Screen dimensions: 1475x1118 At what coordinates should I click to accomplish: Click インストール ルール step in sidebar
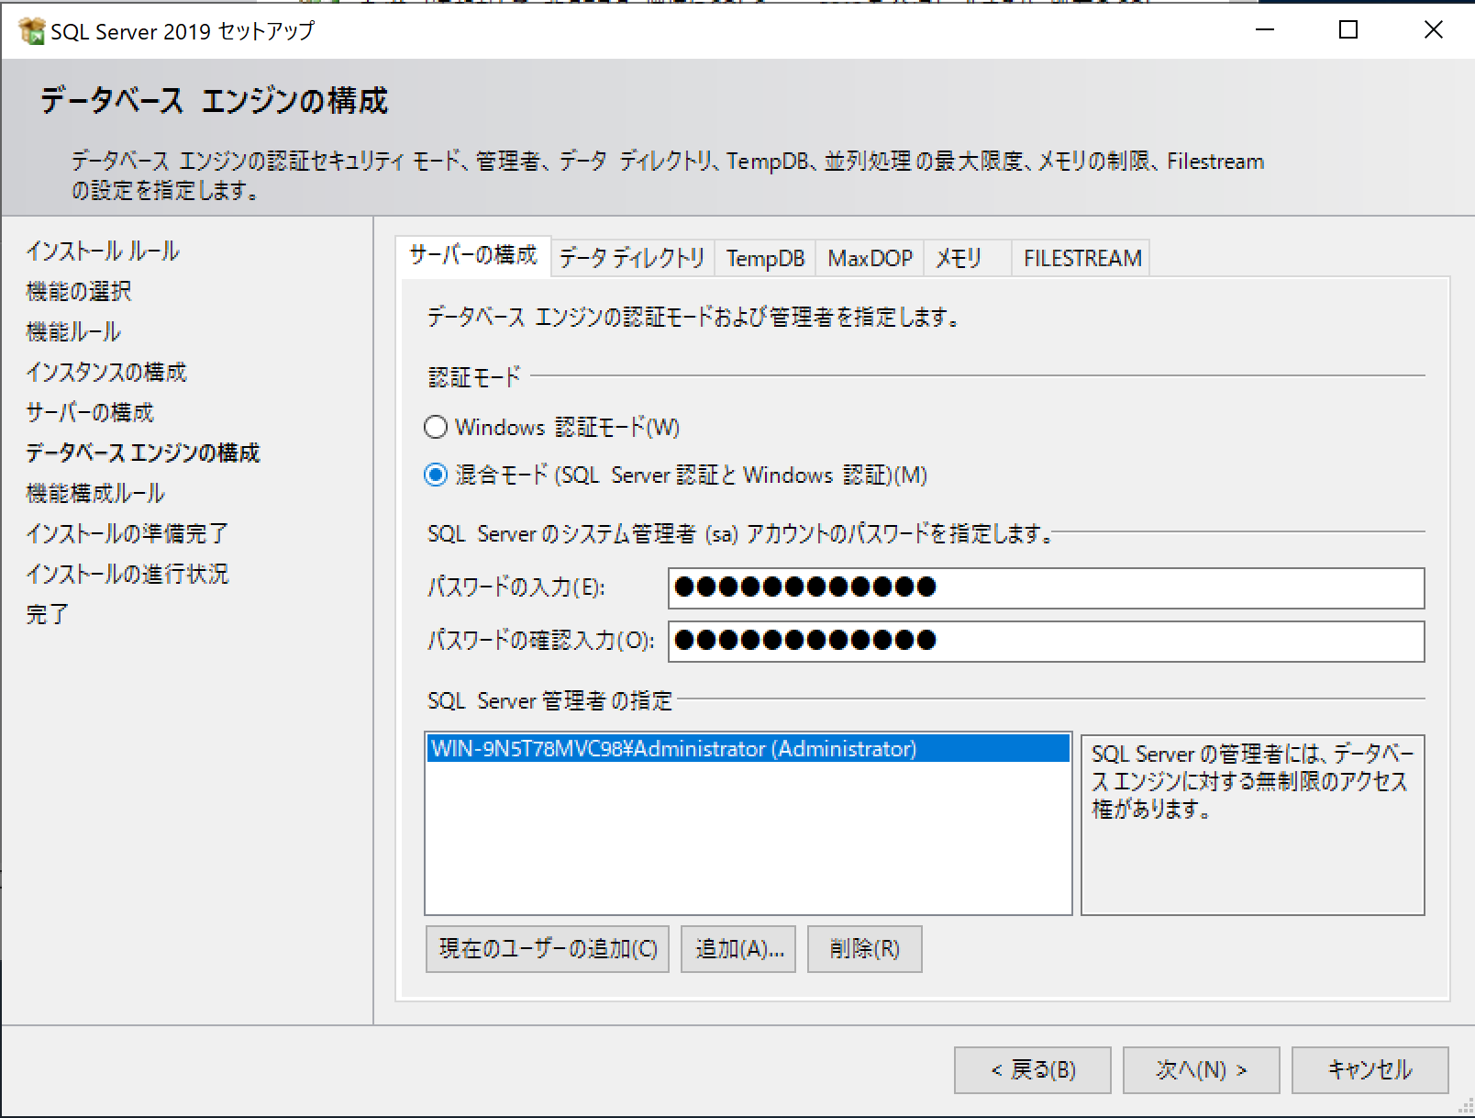[103, 251]
